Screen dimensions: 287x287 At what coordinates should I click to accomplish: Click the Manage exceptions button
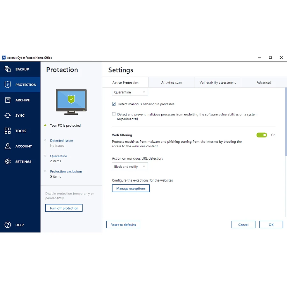(x=131, y=188)
